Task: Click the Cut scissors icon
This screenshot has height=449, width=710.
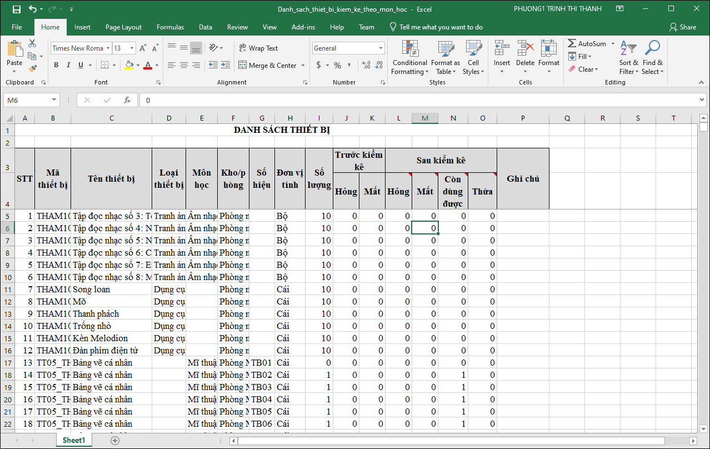Action: pos(32,43)
